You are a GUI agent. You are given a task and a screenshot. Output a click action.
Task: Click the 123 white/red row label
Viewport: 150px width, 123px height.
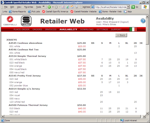pos(17,102)
